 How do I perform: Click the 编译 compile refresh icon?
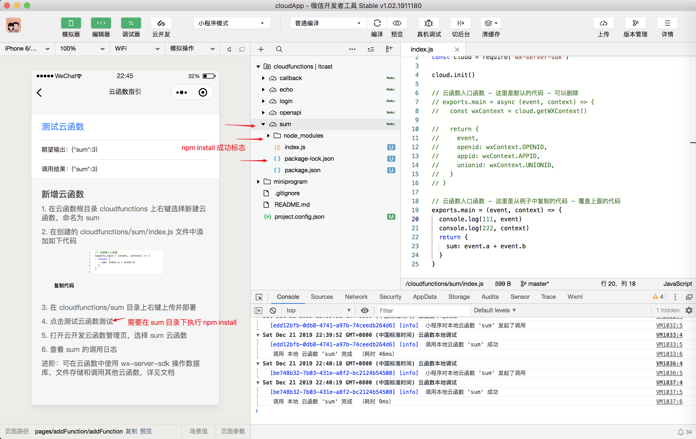(x=377, y=23)
